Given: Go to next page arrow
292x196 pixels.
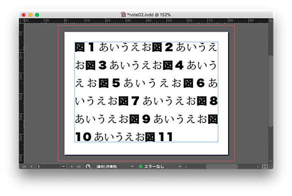Looking at the screenshot, I should pos(72,167).
